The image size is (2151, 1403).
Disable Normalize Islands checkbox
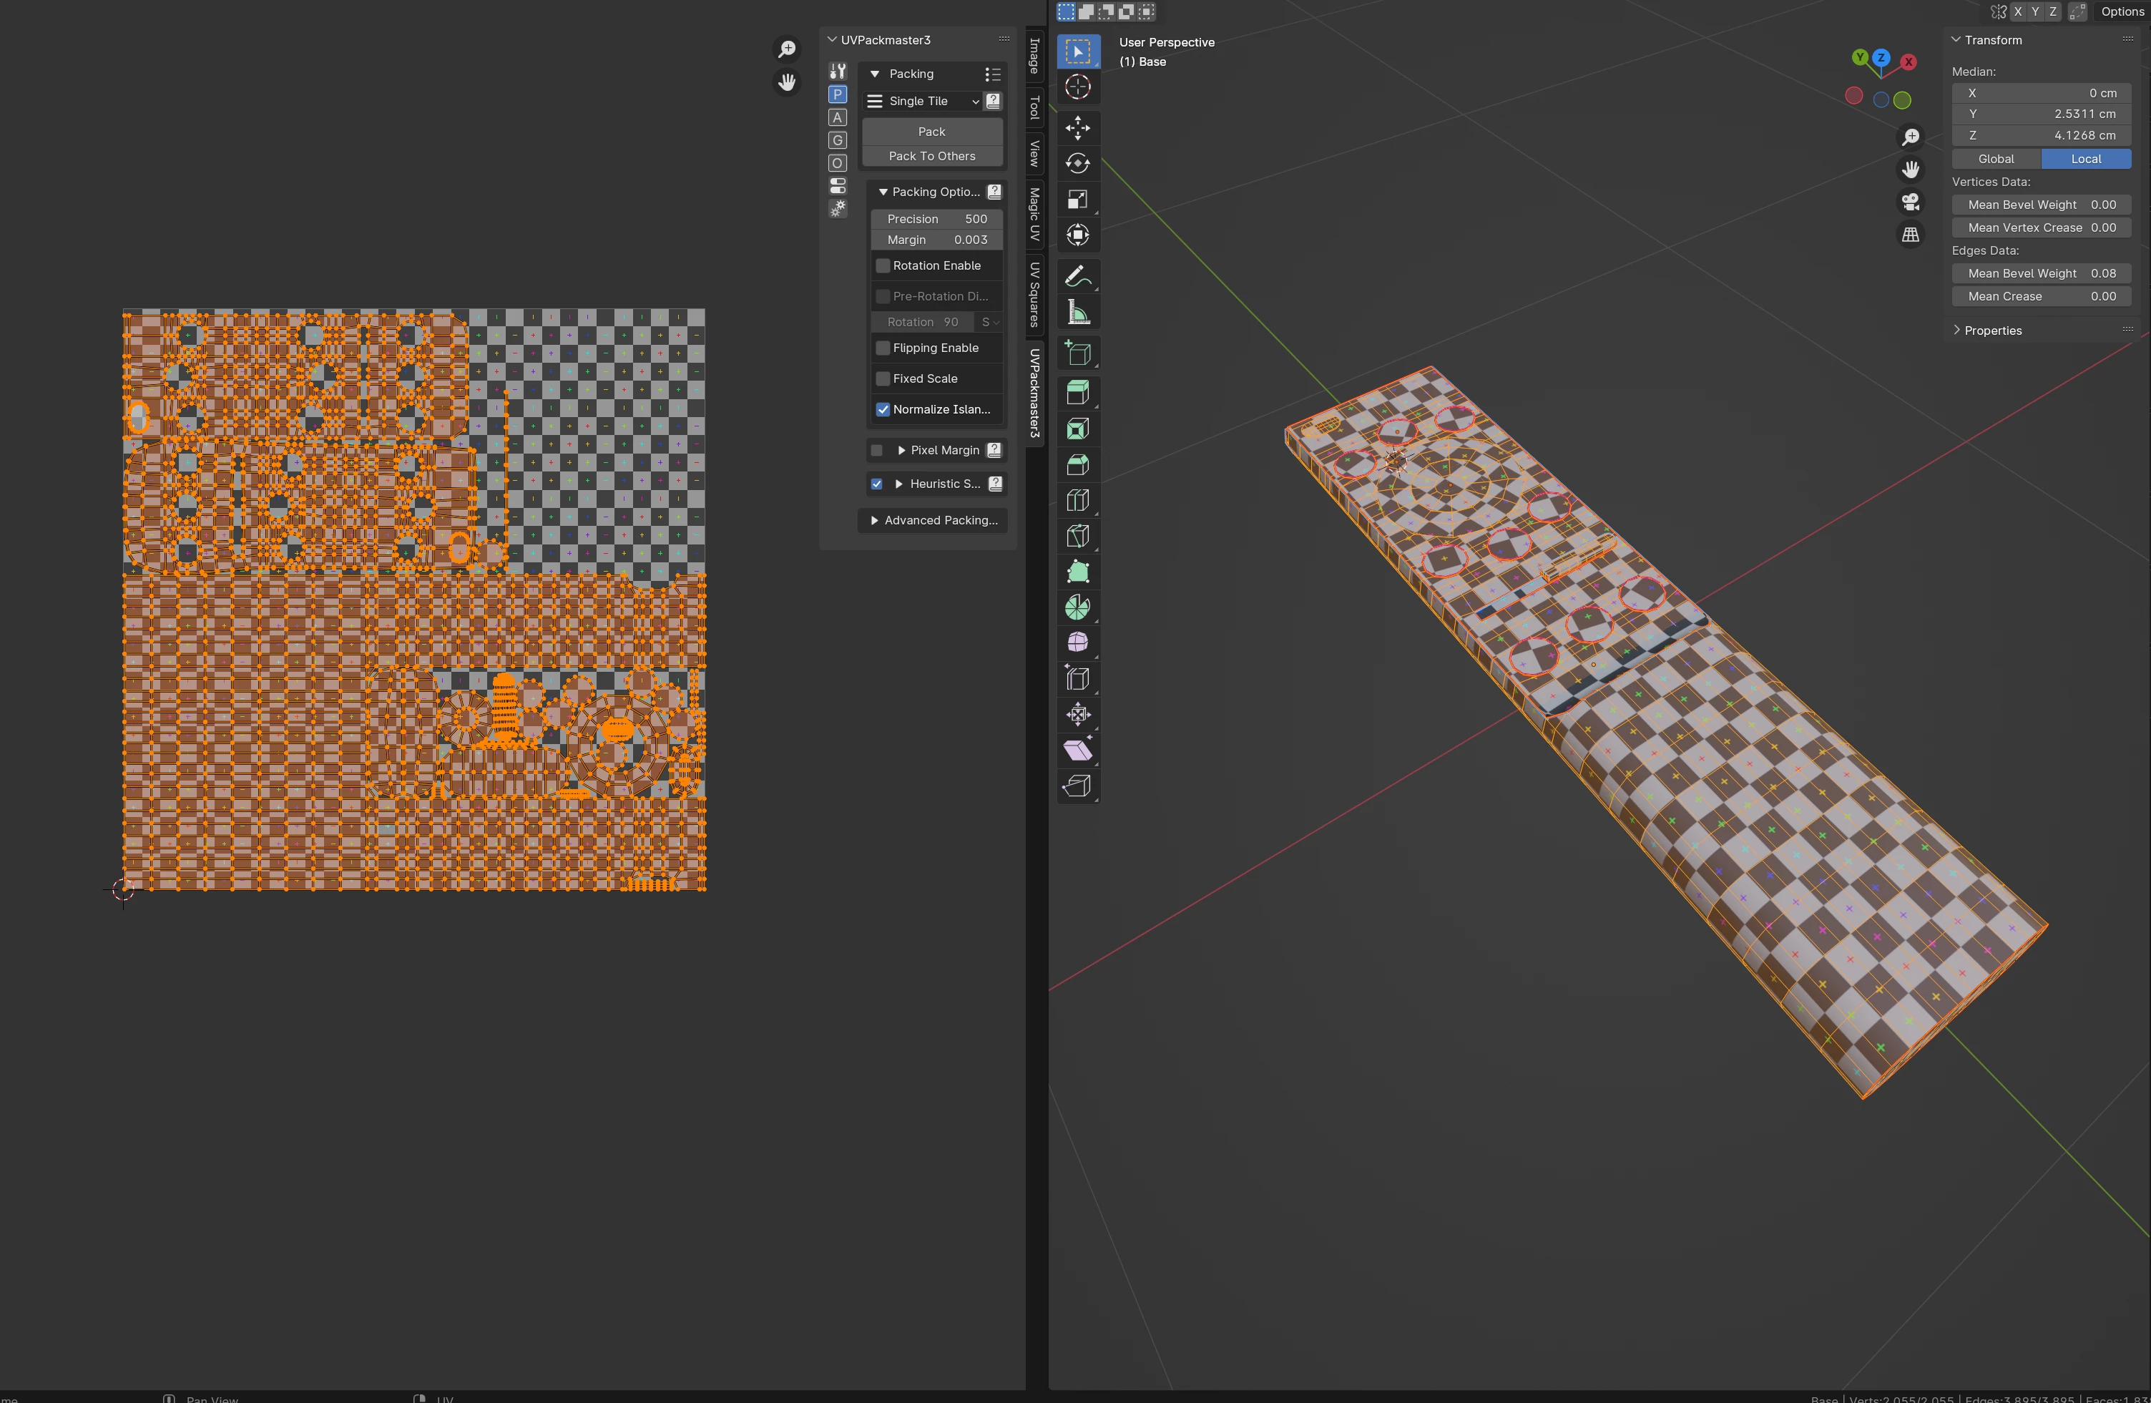(883, 409)
